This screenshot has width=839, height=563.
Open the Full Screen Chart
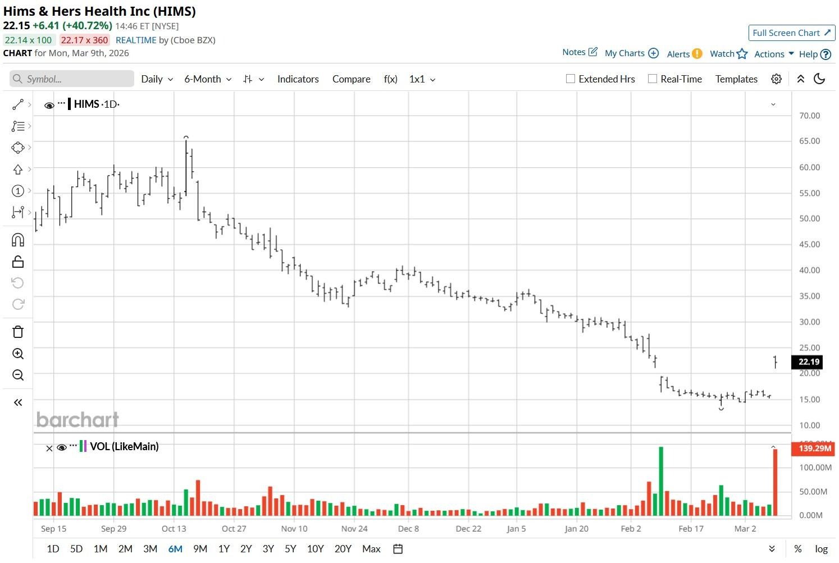point(792,33)
